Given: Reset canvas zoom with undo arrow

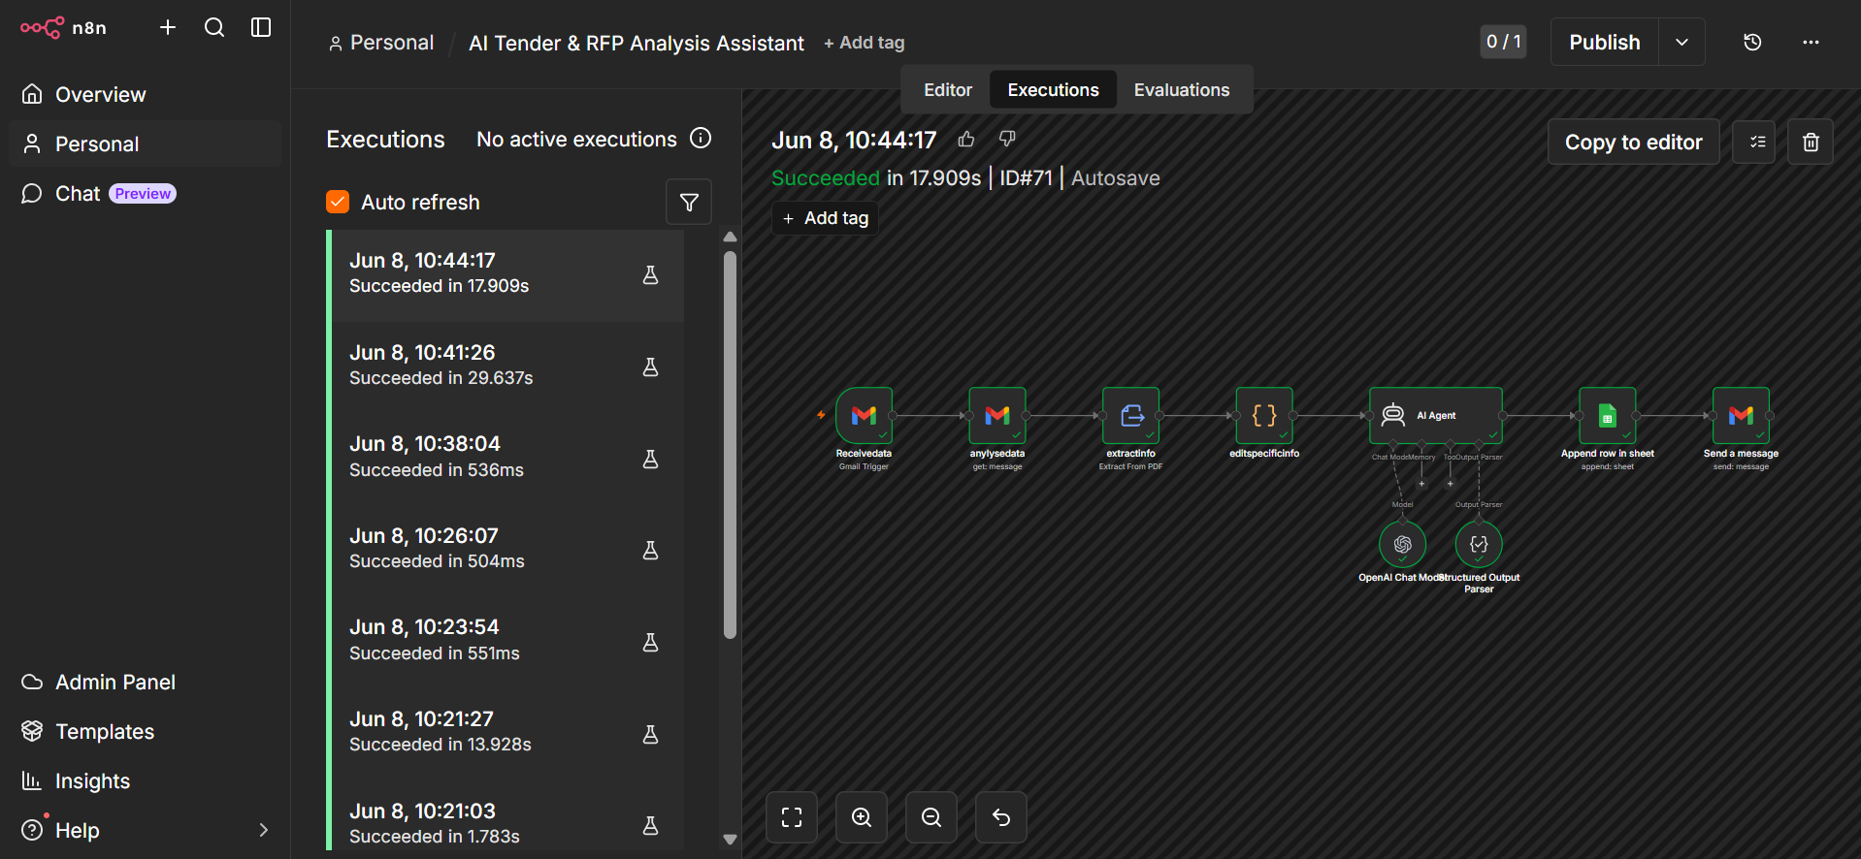Looking at the screenshot, I should tap(1001, 817).
